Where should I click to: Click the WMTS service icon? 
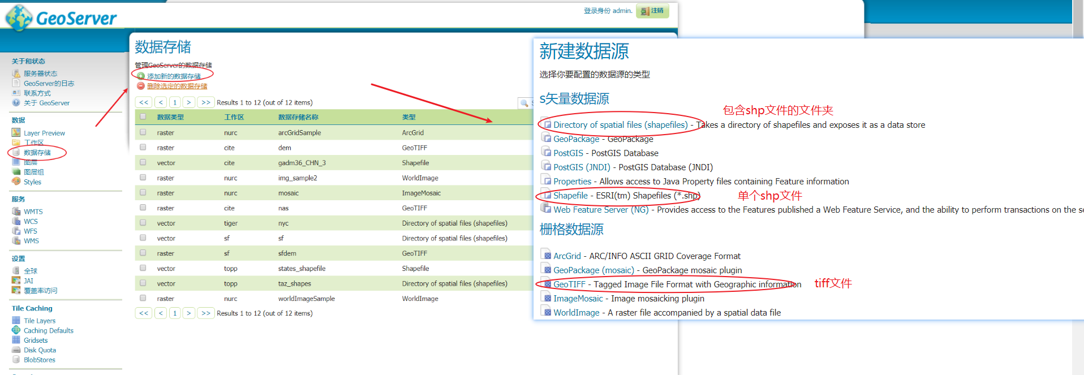click(16, 212)
